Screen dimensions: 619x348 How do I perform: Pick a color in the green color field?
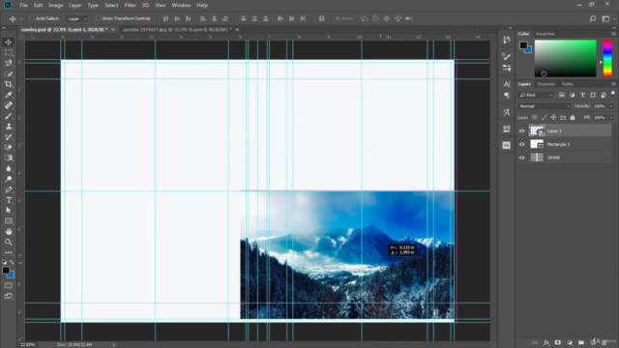click(x=565, y=58)
